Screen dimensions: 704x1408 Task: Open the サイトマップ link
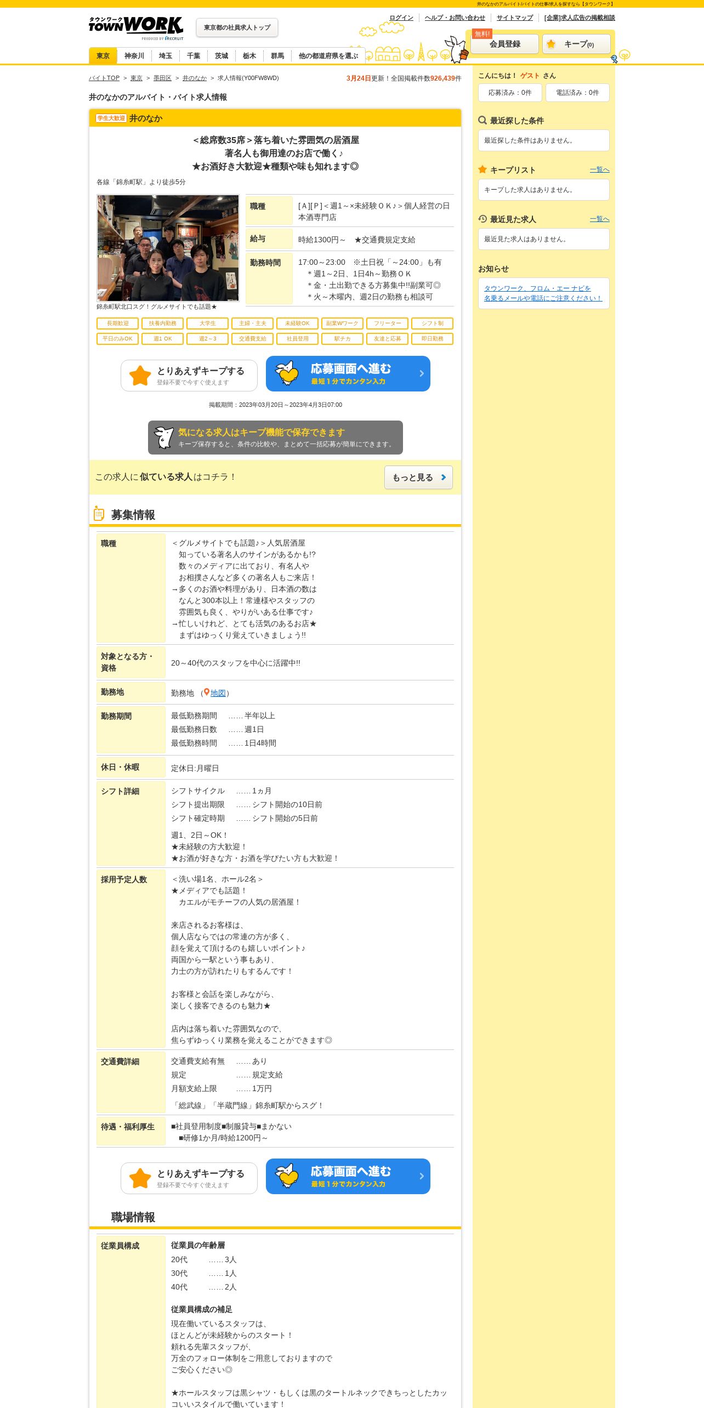click(515, 18)
